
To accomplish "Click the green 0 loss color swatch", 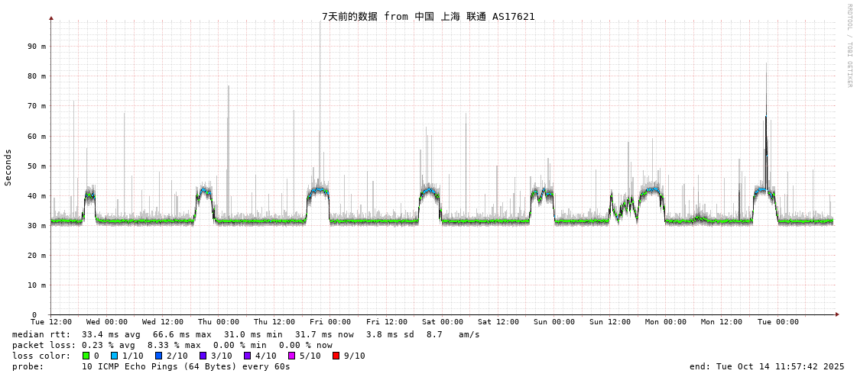I will 86,356.
